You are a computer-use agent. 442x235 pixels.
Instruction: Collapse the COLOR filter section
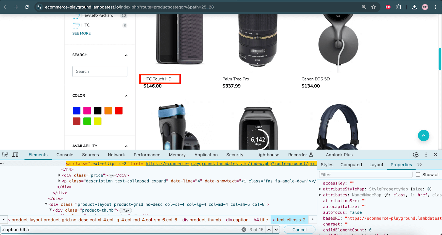pos(126,96)
